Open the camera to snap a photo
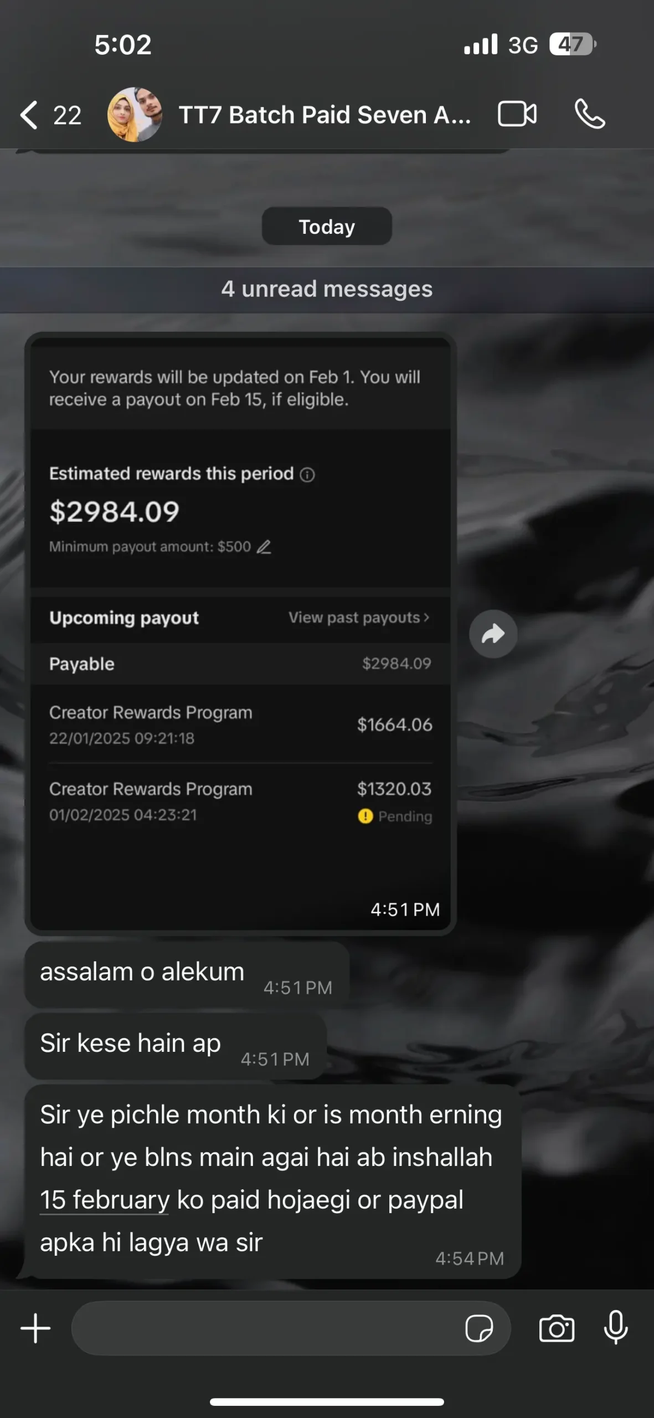This screenshot has width=654, height=1418. point(557,1328)
